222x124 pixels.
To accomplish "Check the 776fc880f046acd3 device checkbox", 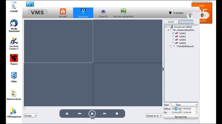I will click(x=171, y=46).
